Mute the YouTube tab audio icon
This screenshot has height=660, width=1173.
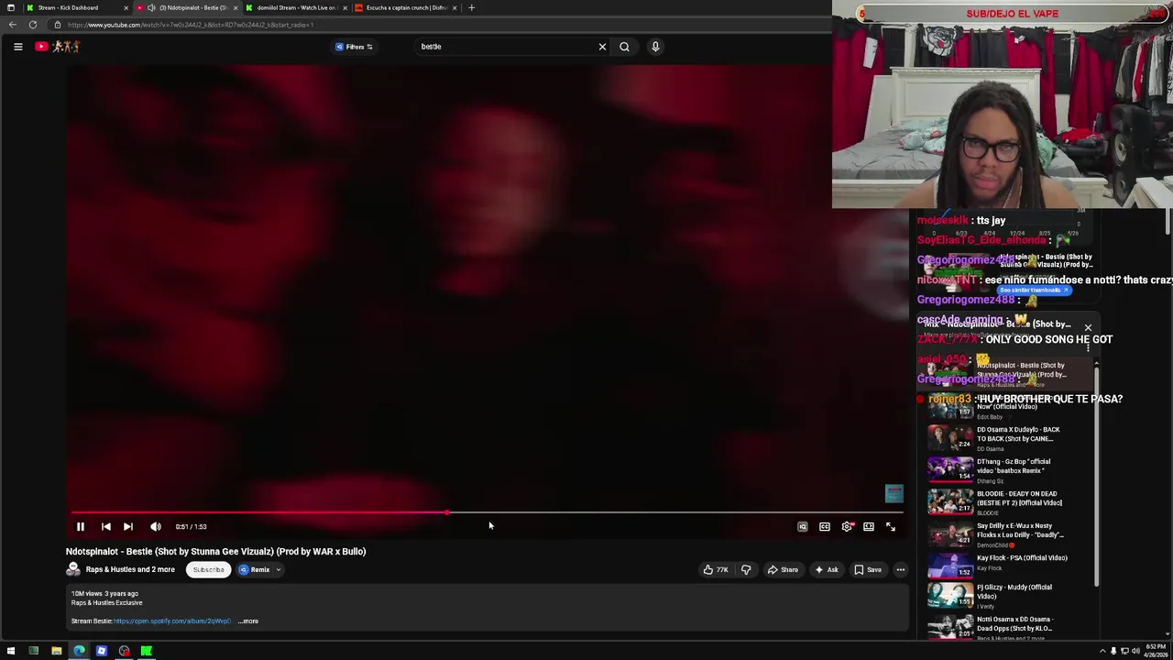(x=152, y=7)
